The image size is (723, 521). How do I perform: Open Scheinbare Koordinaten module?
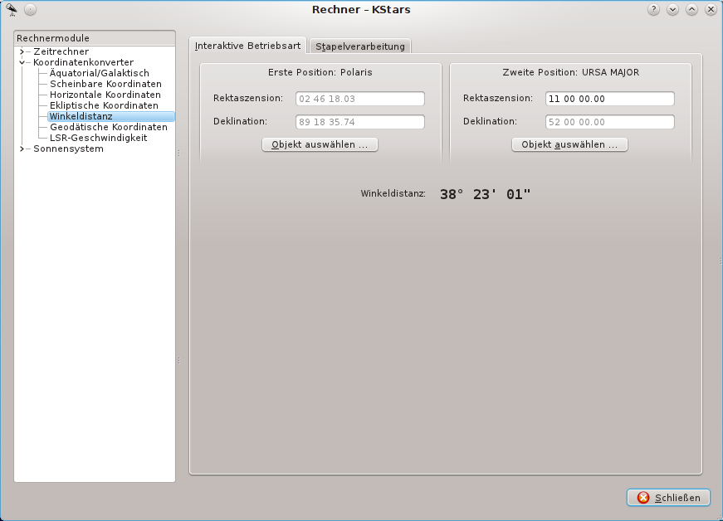click(105, 84)
